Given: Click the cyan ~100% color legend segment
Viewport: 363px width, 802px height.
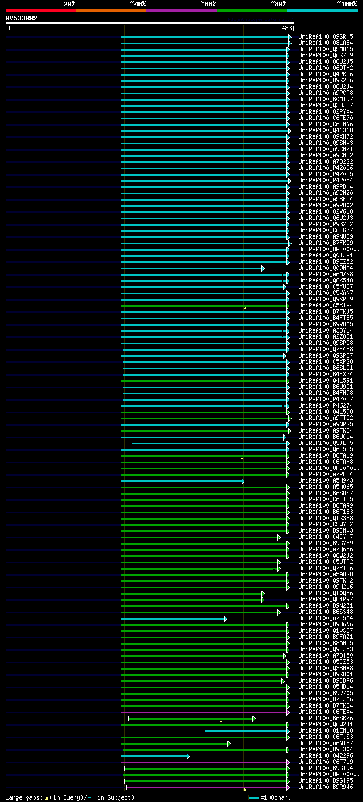Looking at the screenshot, I should [x=322, y=10].
